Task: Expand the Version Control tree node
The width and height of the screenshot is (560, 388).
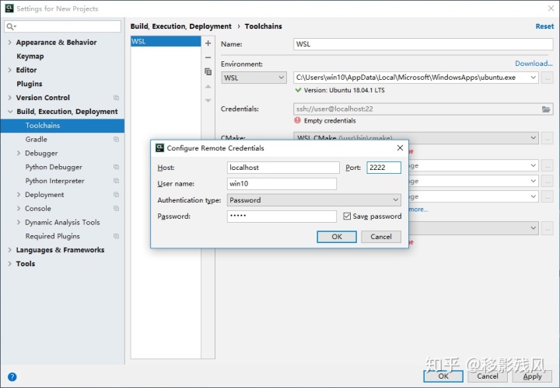Action: tap(9, 98)
